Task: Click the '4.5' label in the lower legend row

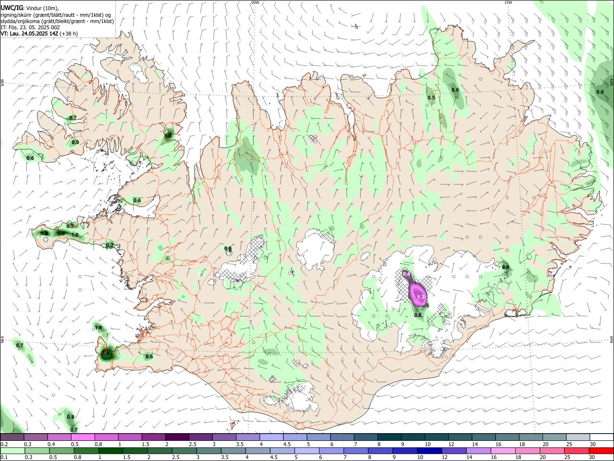Action: coord(274,458)
